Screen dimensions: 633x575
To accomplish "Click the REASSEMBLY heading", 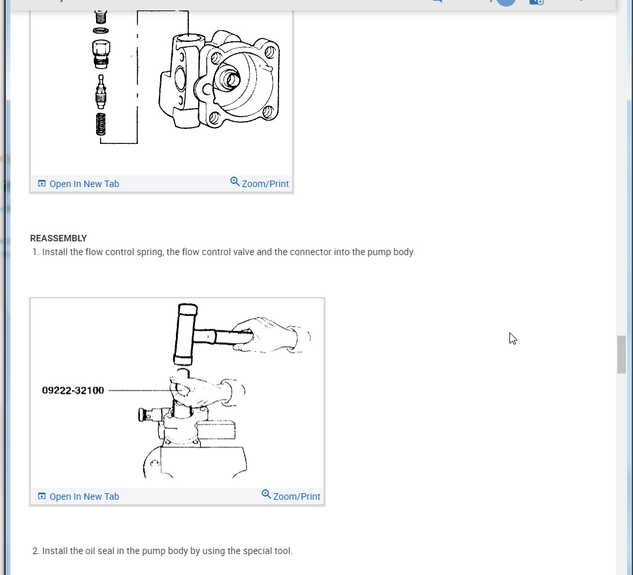I will point(59,238).
